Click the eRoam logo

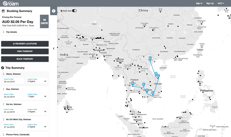(11, 3)
